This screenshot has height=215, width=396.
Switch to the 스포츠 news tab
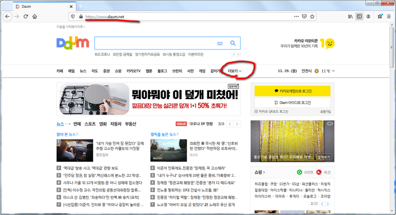tap(90, 124)
